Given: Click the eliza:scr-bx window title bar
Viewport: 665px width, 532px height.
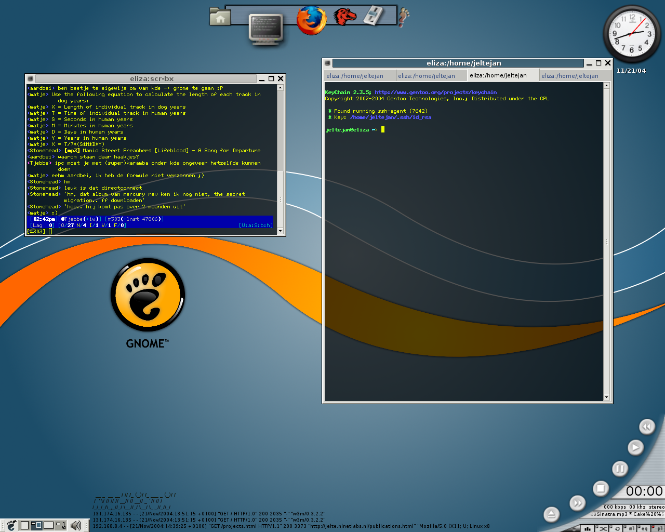Looking at the screenshot, I should [x=146, y=78].
